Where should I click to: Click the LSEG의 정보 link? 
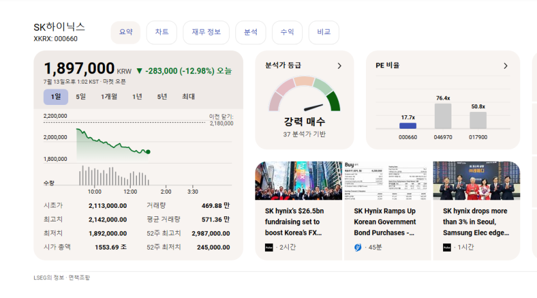(x=49, y=277)
